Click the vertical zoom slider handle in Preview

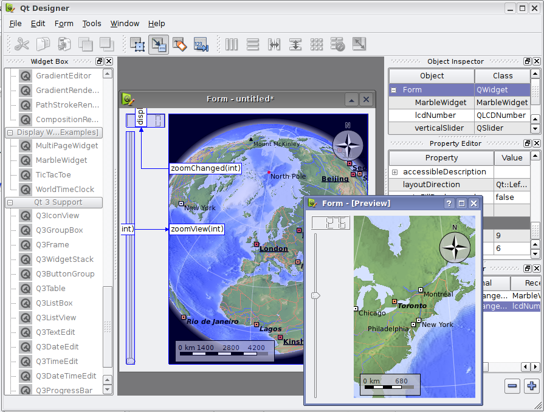(x=315, y=295)
